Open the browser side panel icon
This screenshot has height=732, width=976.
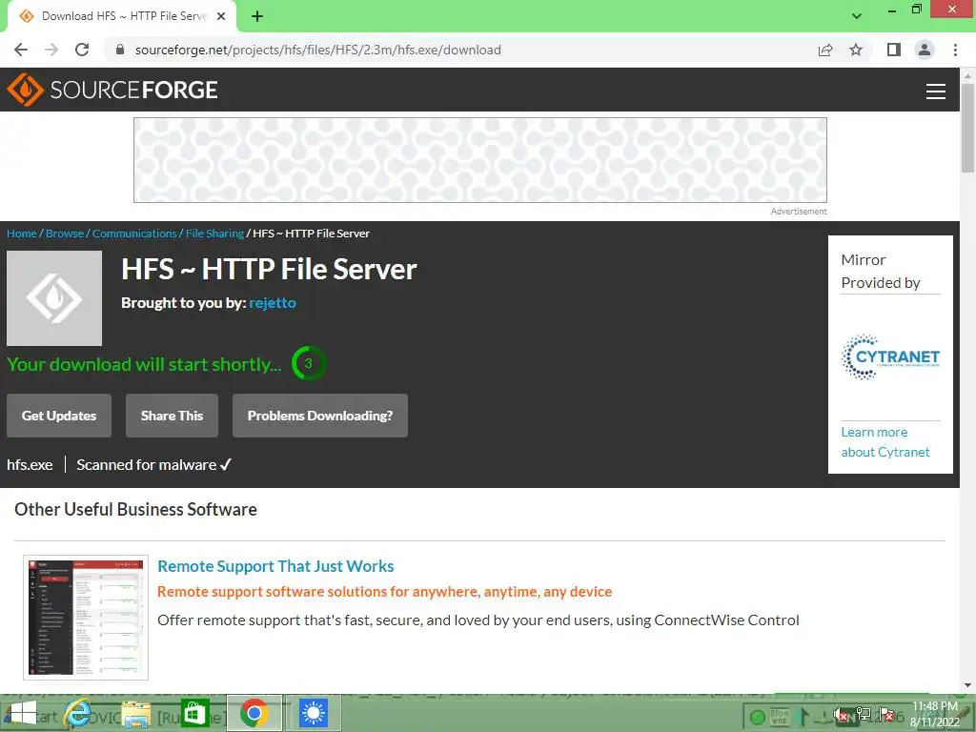[x=894, y=50]
